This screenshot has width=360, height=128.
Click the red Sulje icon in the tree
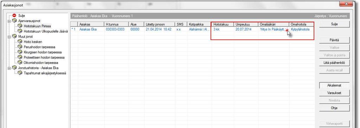point(14,15)
